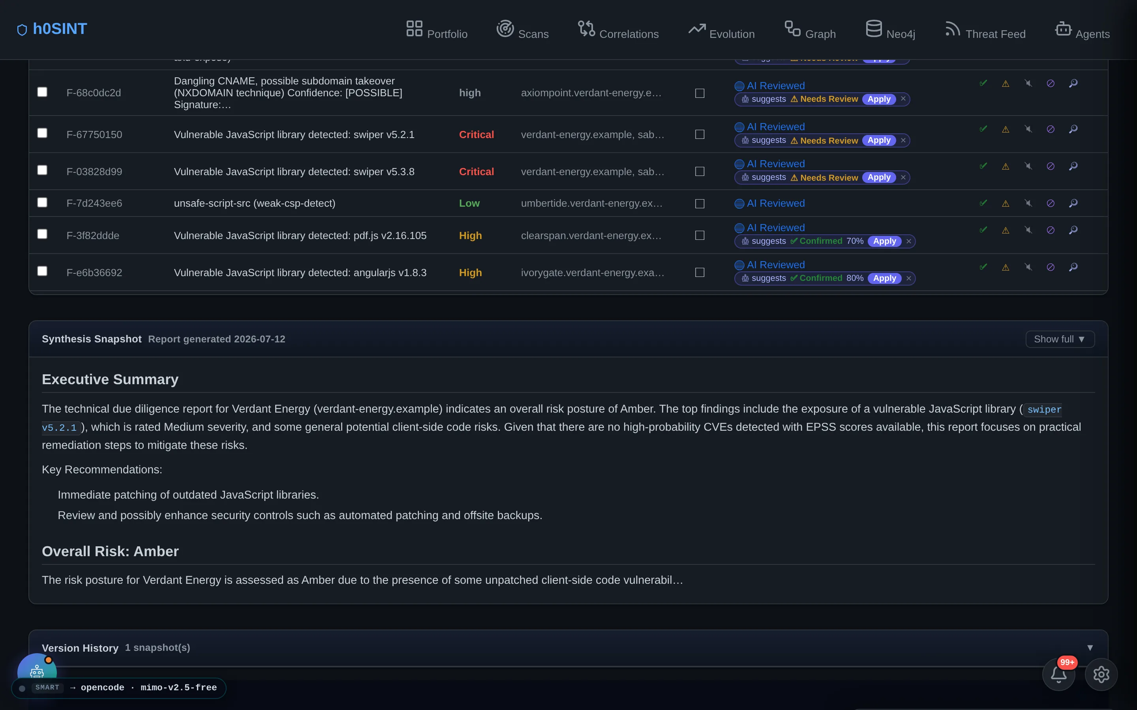The height and width of the screenshot is (710, 1137).
Task: Expand the Version History section arrow
Action: 1090,648
